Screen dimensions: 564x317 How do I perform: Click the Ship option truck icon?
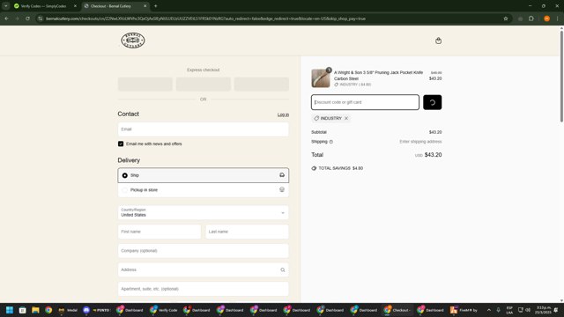click(x=282, y=175)
